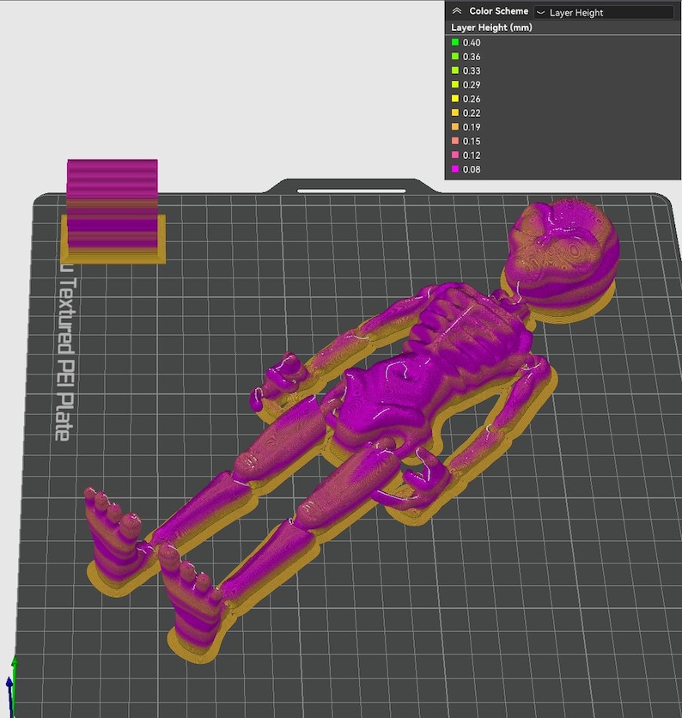Image resolution: width=682 pixels, height=718 pixels.
Task: Click the 0.26 yellow layer height swatch
Action: pyautogui.click(x=455, y=99)
